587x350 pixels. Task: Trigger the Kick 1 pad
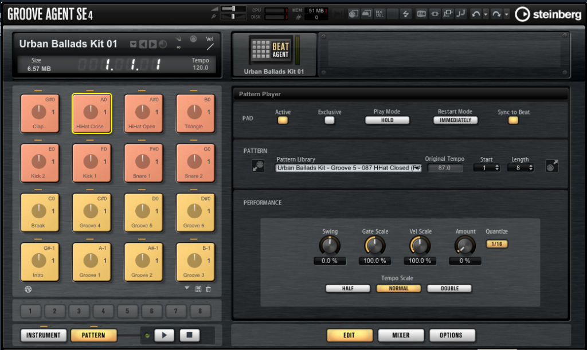pyautogui.click(x=92, y=163)
